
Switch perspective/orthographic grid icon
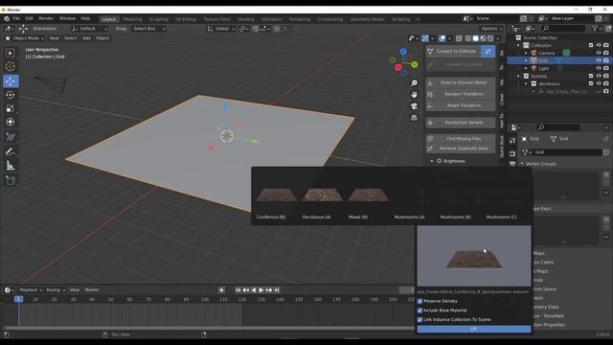point(414,117)
